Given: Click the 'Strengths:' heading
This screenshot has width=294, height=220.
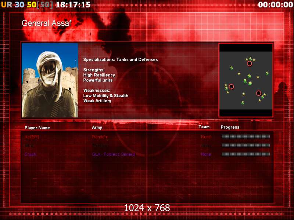Looking at the screenshot, I should coord(94,70).
